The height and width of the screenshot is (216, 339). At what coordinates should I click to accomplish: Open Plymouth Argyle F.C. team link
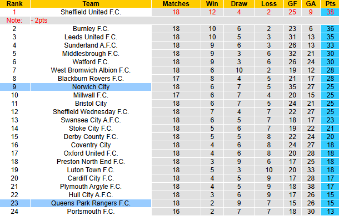pyautogui.click(x=91, y=187)
